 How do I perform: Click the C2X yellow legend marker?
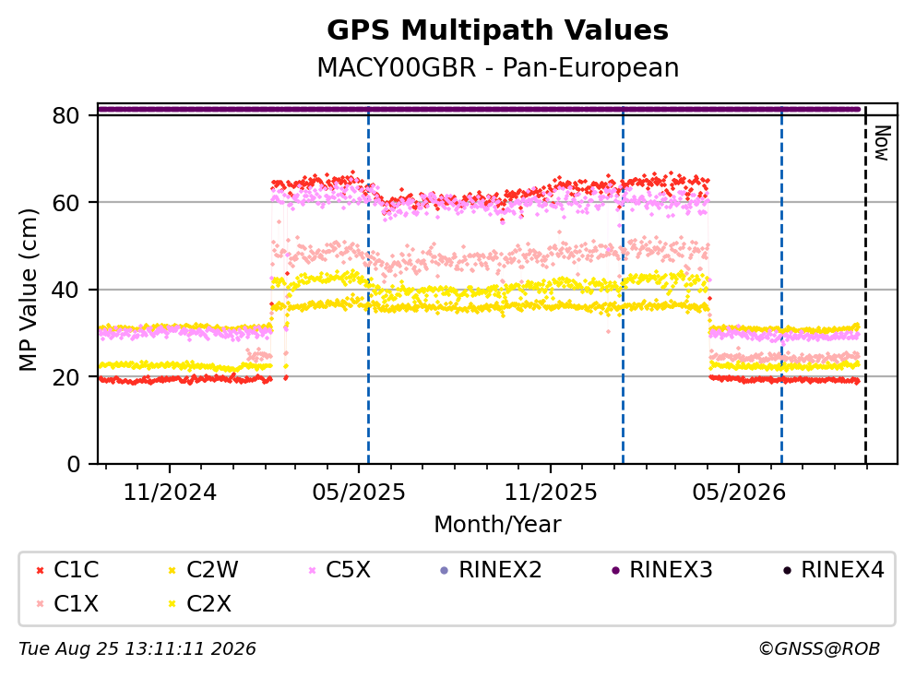[x=172, y=604]
